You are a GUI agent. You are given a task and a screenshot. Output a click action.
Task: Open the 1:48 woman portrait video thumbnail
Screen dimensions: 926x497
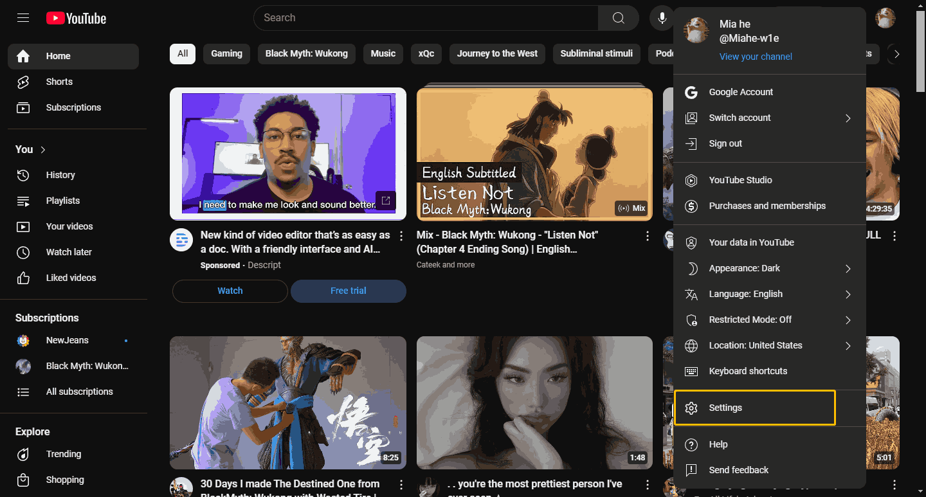(x=534, y=402)
